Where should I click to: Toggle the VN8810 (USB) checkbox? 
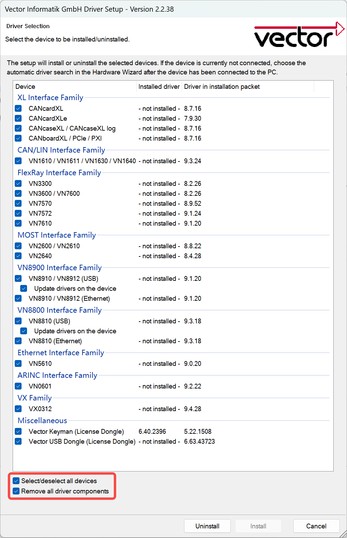(18, 321)
